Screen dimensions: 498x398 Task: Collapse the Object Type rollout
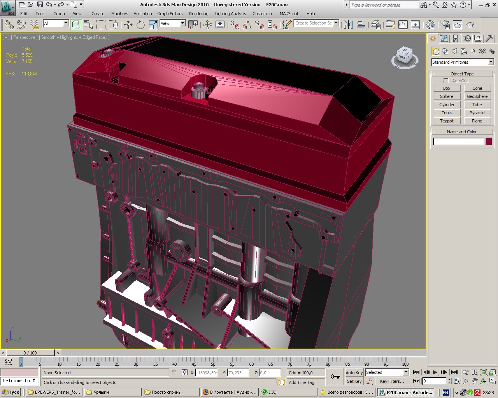coord(462,74)
